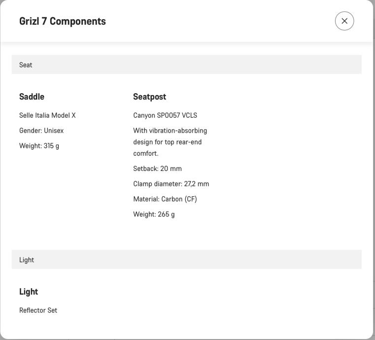Click the saddle Weight: 315 g line
Viewport: 375px width, 340px height.
(x=39, y=146)
